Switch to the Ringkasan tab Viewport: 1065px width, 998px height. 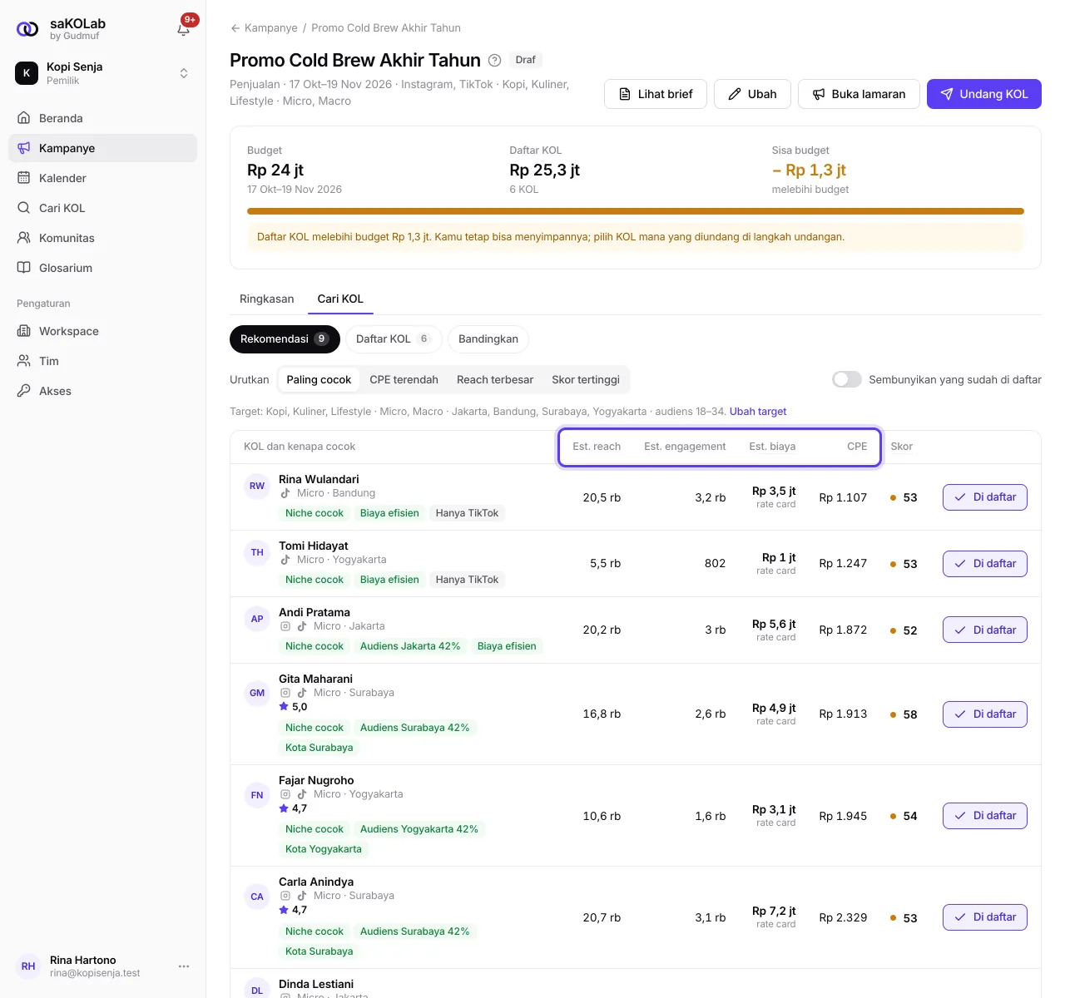267,299
